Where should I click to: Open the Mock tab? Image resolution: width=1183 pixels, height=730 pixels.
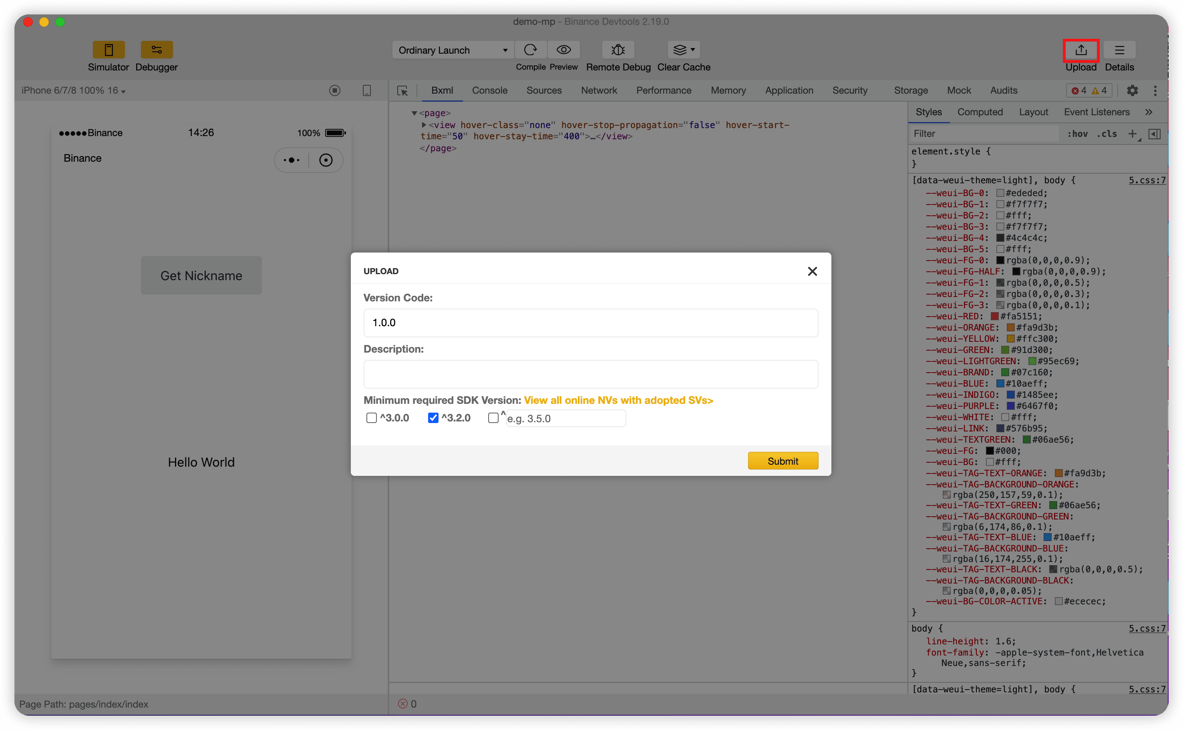[x=959, y=90]
